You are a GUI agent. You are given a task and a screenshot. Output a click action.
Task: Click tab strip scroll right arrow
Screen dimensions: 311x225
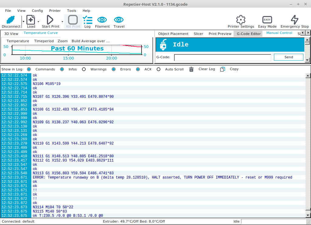(x=308, y=33)
